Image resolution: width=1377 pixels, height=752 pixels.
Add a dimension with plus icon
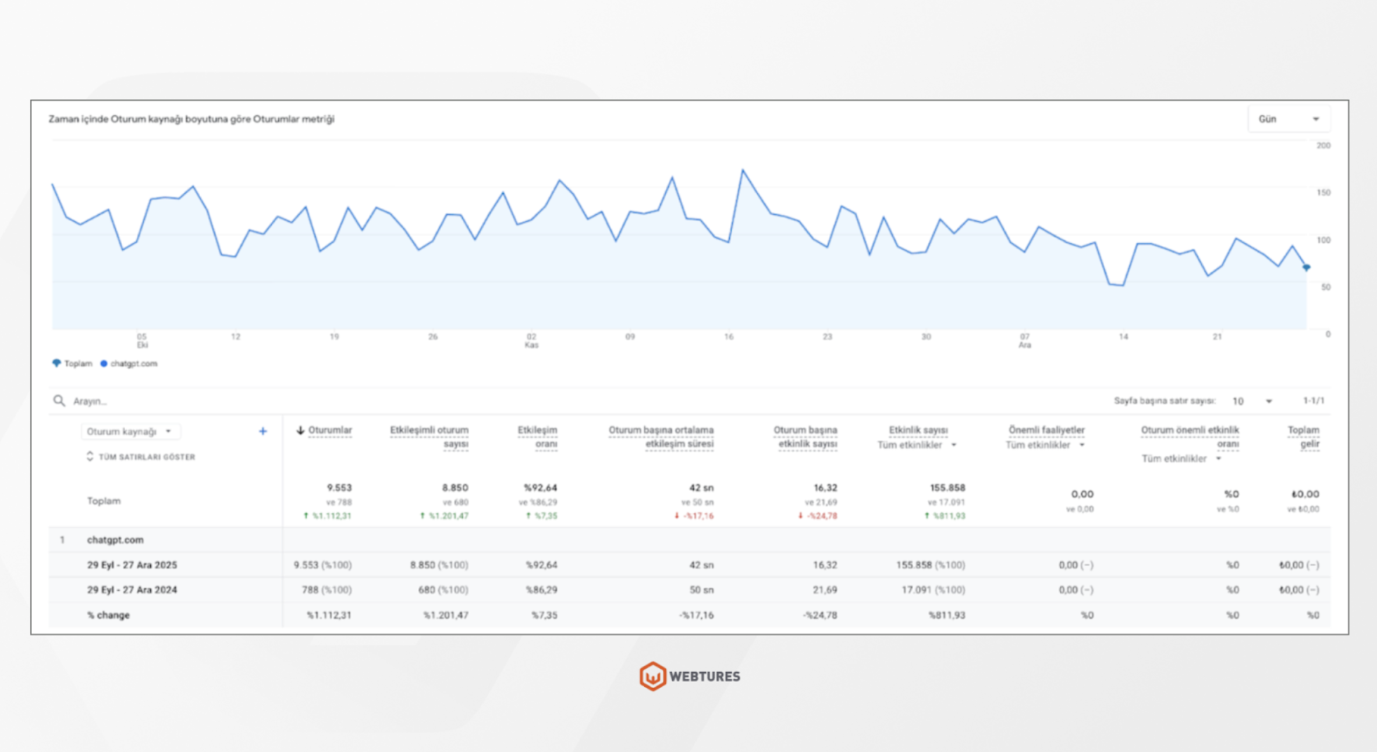point(263,431)
